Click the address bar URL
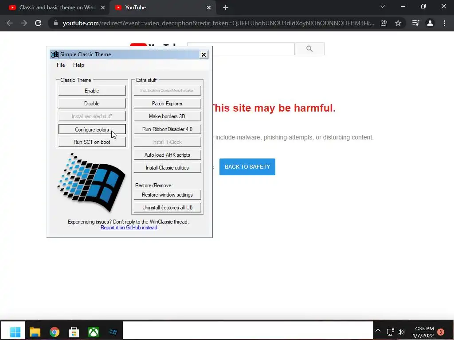454x340 pixels. pos(218,23)
